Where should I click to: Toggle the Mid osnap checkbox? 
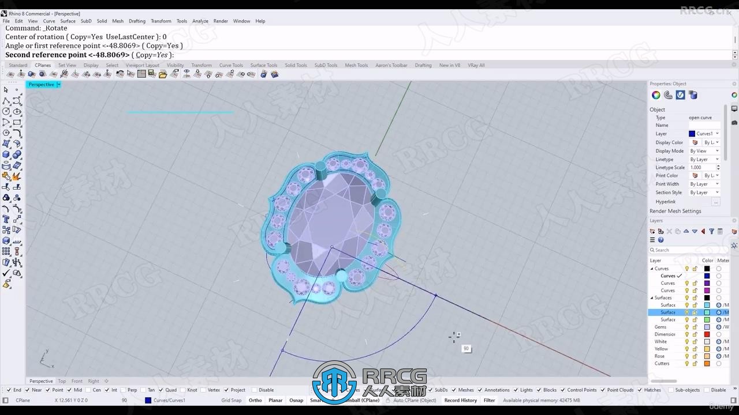[69, 390]
